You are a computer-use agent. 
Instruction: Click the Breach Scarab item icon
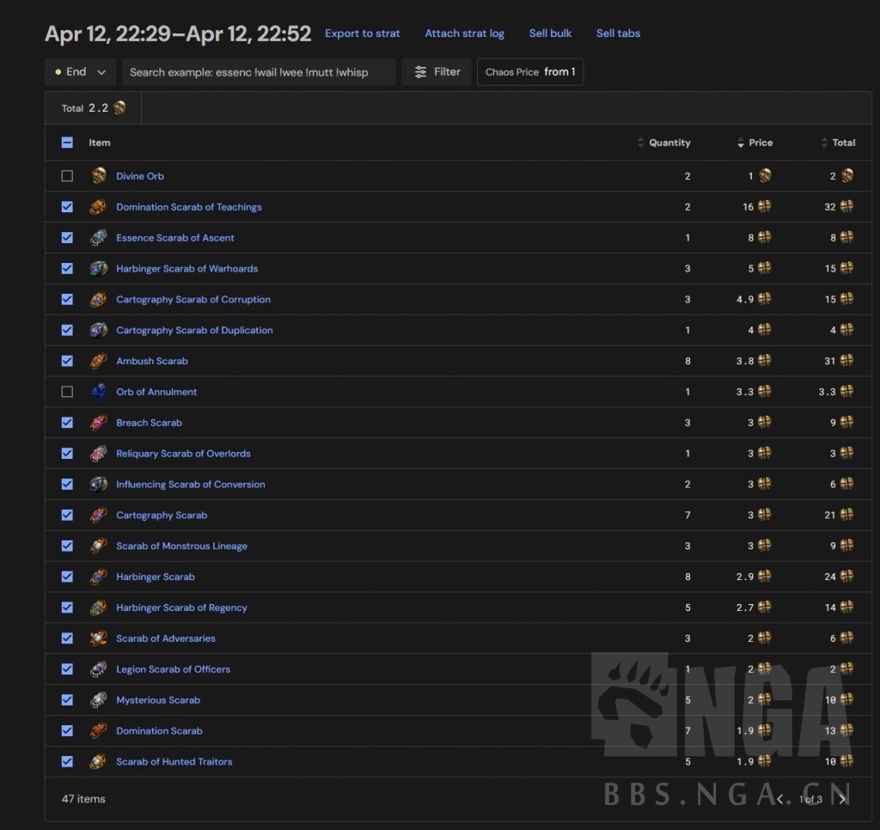pyautogui.click(x=99, y=423)
